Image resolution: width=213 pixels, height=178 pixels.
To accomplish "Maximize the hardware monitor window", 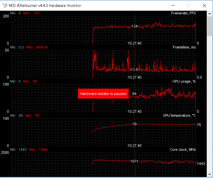I will [189, 6].
